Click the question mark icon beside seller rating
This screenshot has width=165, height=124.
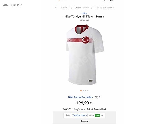pyautogui.click(x=102, y=116)
